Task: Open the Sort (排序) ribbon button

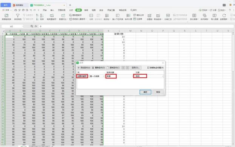Action: point(42,17)
